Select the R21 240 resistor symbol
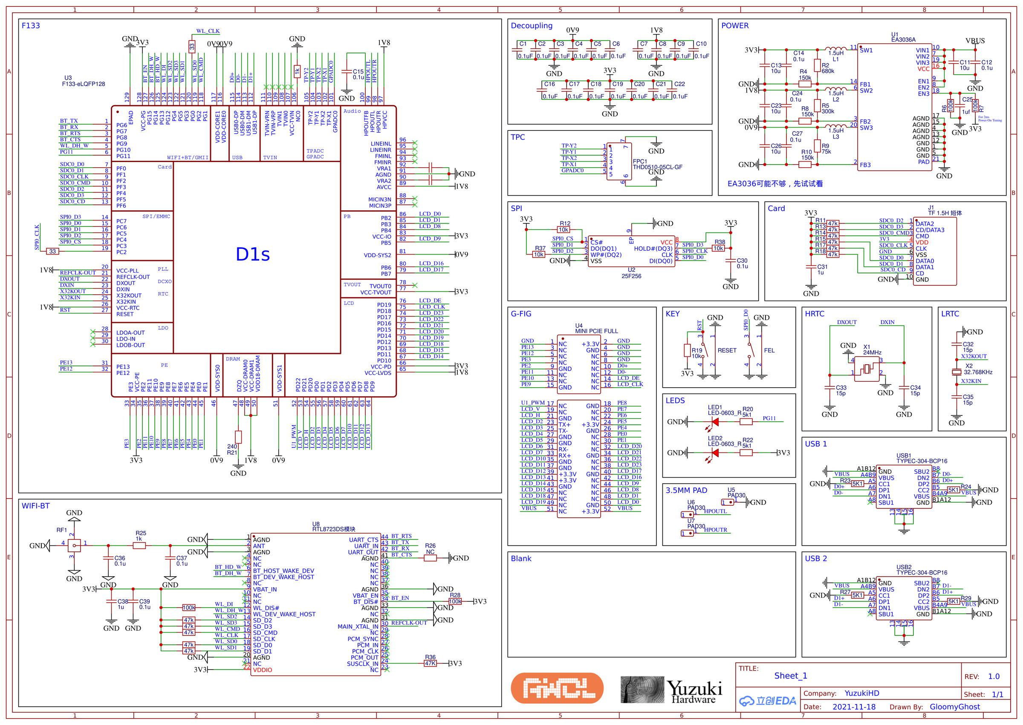Screen dimensions: 1023x725 click(x=238, y=437)
